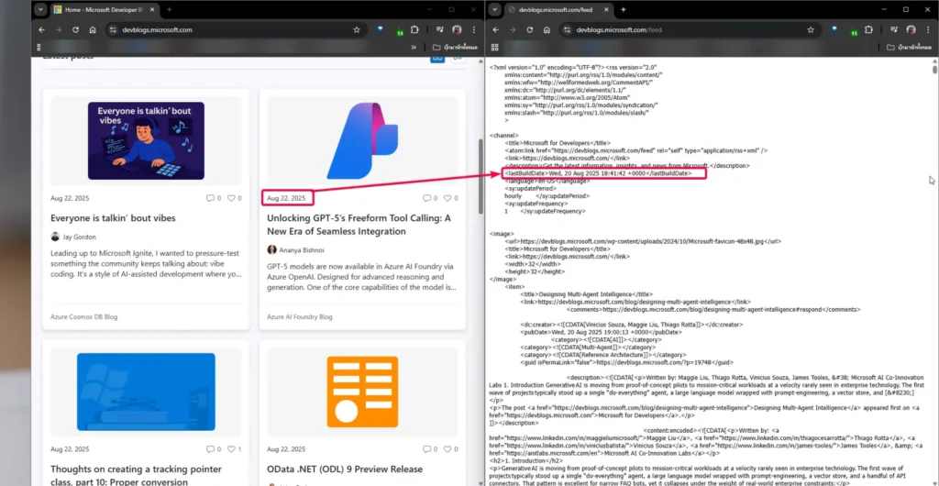This screenshot has width=939, height=486.
Task: Close the devblogs.microsoft.com/feed tab
Action: tap(606, 9)
